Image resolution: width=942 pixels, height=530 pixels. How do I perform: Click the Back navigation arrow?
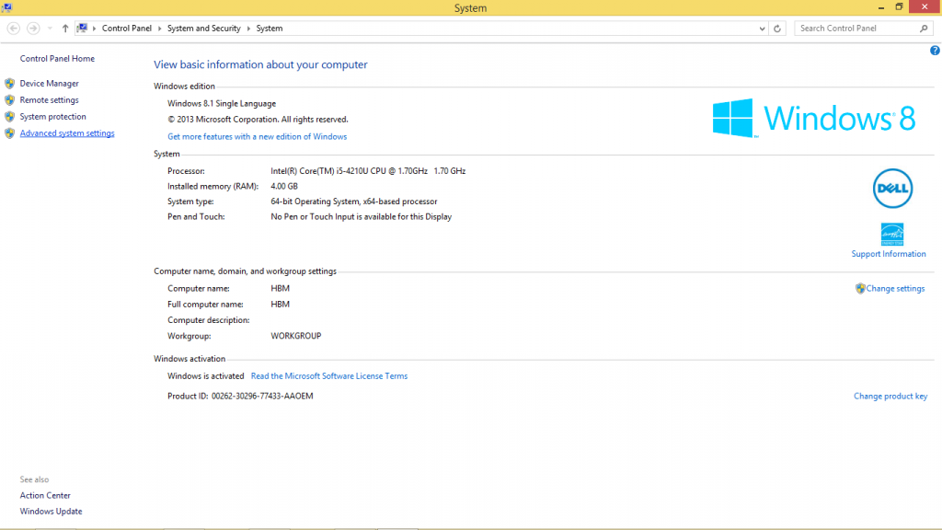pyautogui.click(x=13, y=29)
